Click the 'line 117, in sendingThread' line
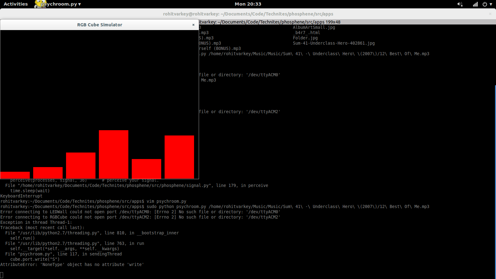The image size is (496, 279). [x=64, y=254]
